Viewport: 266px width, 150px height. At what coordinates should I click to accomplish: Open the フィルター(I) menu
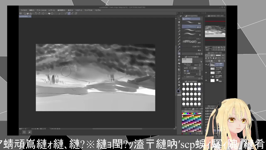(x=79, y=10)
